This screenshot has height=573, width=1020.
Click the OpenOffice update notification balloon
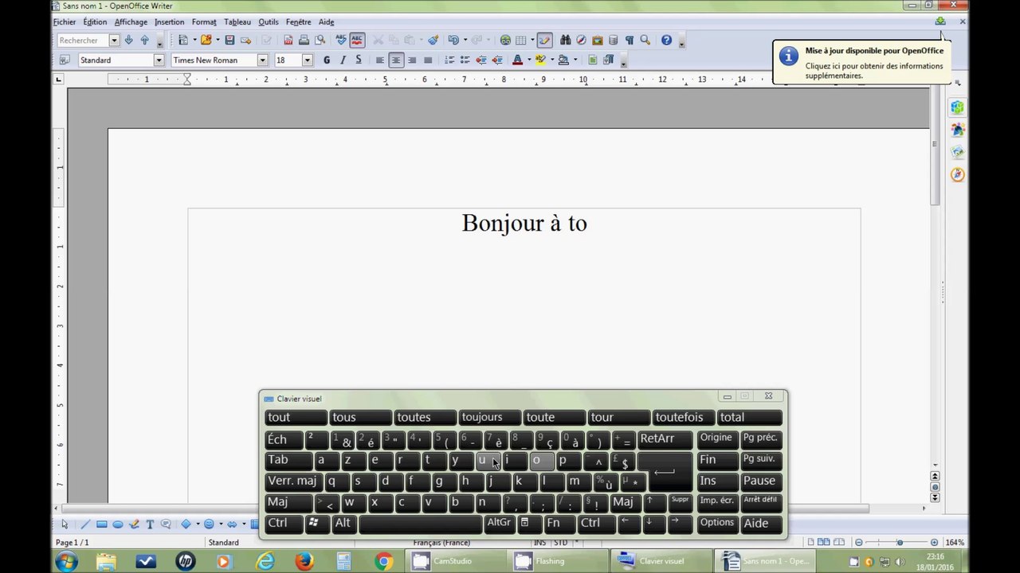pyautogui.click(x=861, y=62)
